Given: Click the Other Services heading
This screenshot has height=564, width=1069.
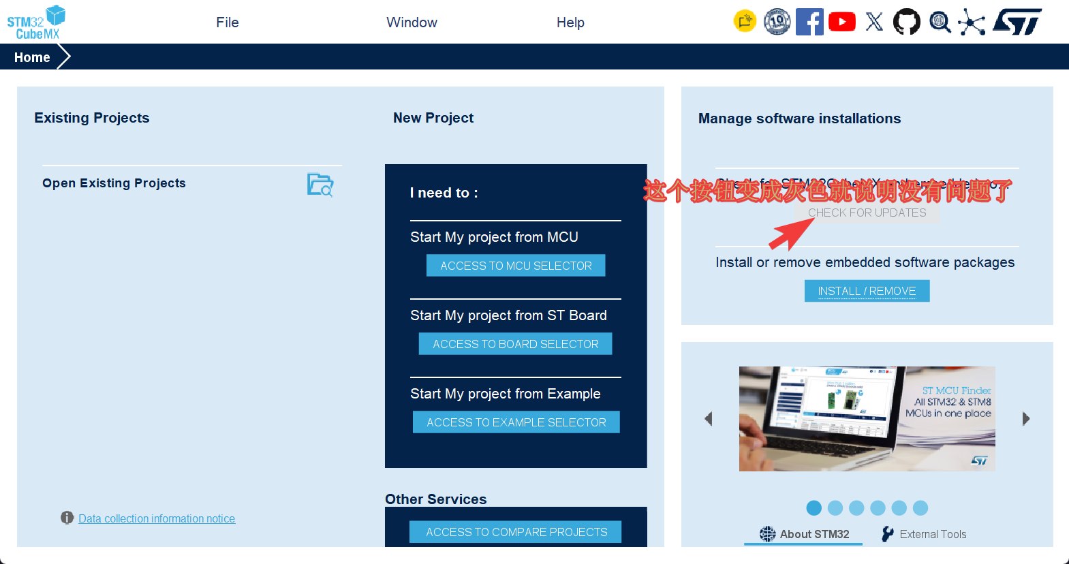Looking at the screenshot, I should 436,499.
